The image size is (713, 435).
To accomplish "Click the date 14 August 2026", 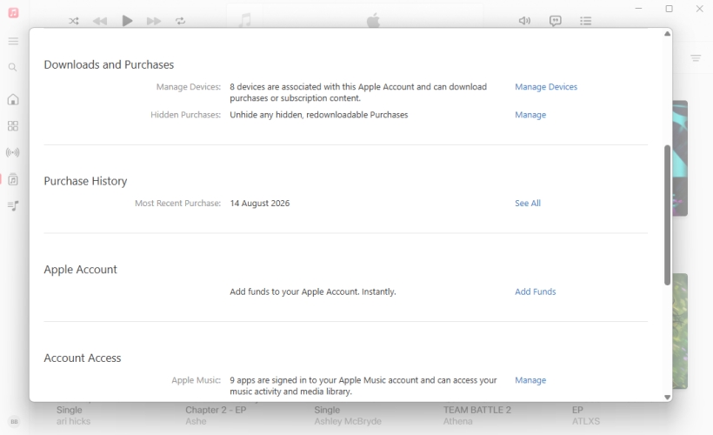I will (260, 204).
